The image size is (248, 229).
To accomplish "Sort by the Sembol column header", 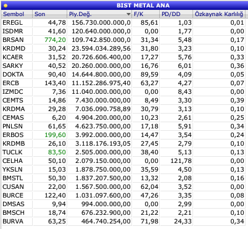I will tap(14, 14).
